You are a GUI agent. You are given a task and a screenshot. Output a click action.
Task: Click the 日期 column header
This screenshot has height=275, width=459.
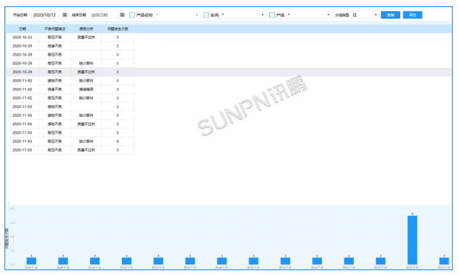pos(22,29)
